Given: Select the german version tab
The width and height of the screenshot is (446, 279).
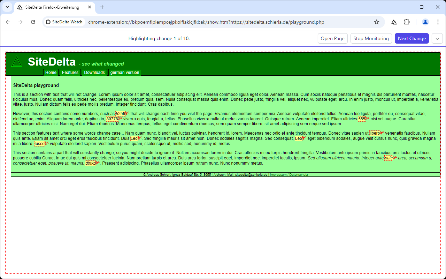Looking at the screenshot, I should tap(125, 73).
